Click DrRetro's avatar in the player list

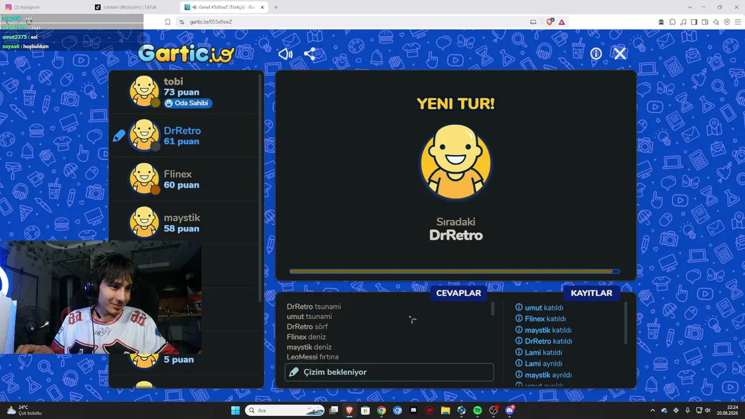144,135
